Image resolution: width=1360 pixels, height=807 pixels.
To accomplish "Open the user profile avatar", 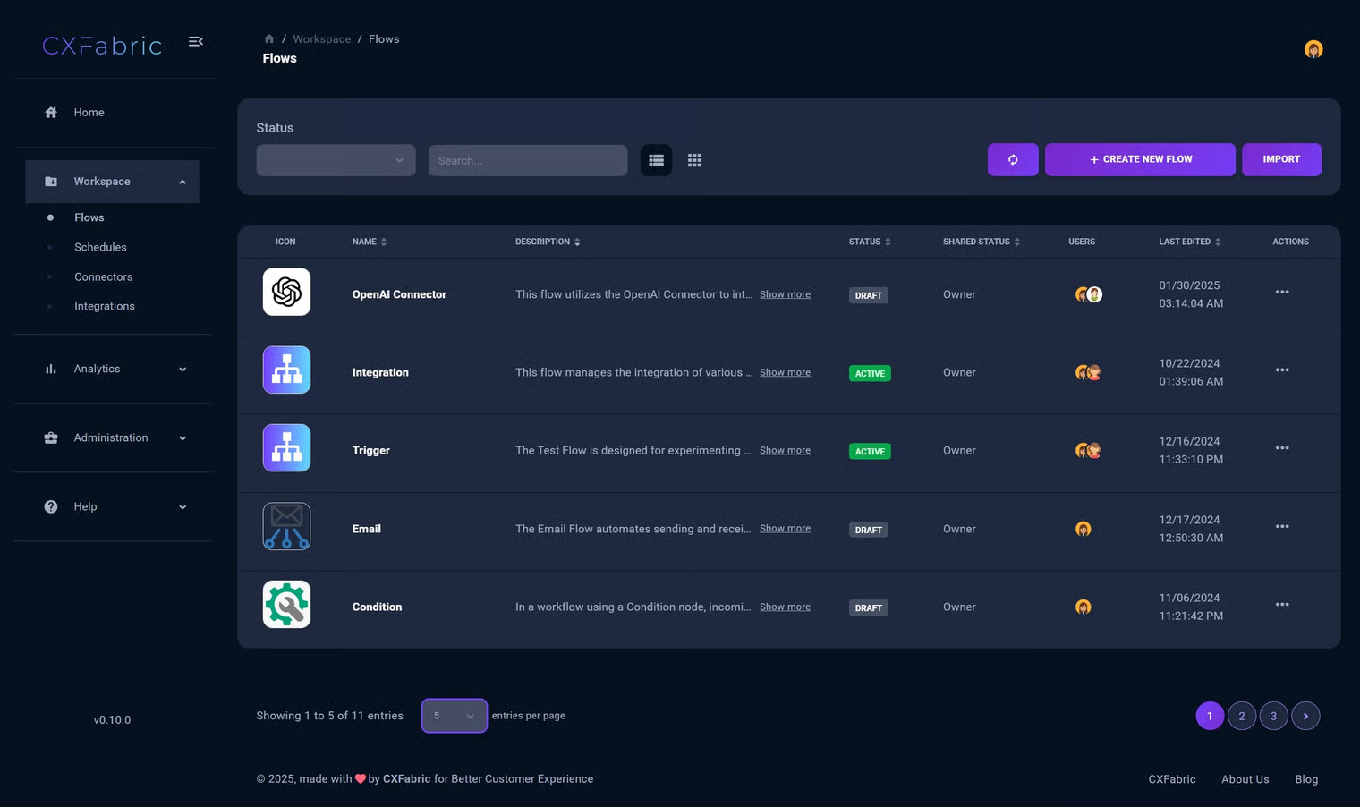I will coord(1313,49).
